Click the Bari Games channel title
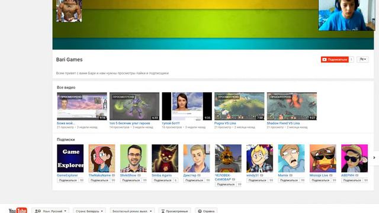 pos(69,60)
